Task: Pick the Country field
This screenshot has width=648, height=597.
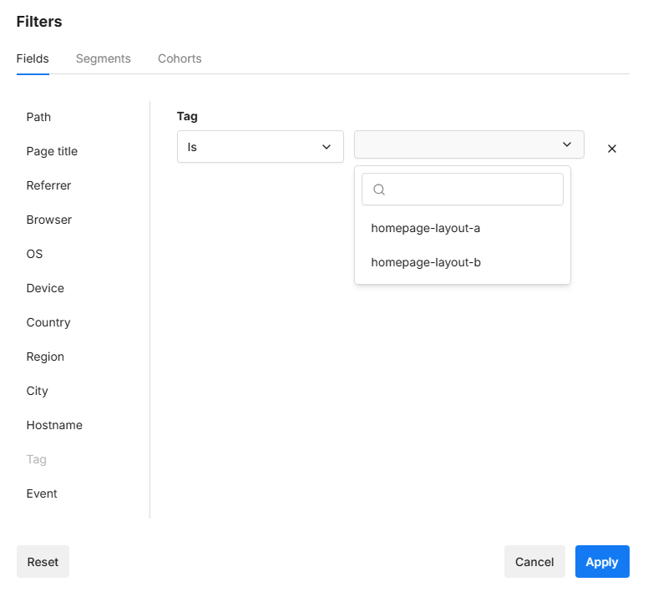Action: click(48, 322)
